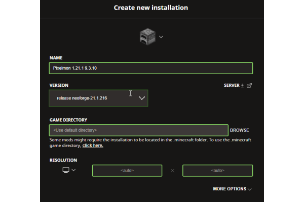The height and width of the screenshot is (202, 304).
Task: Expand More Options
Action: pos(232,189)
